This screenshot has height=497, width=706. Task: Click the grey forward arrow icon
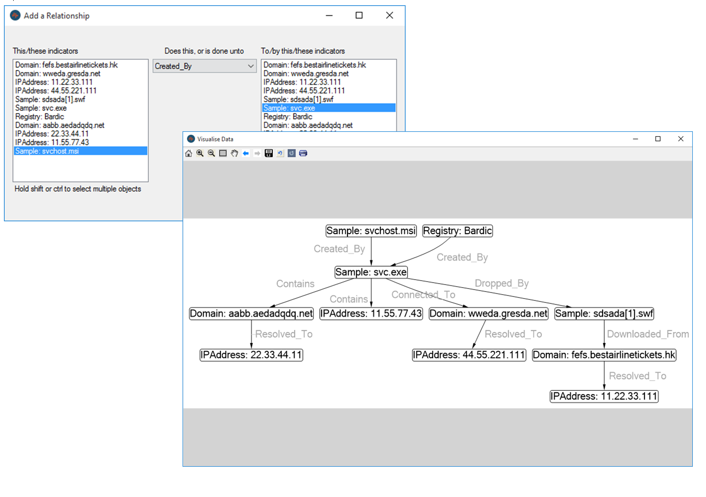click(257, 153)
